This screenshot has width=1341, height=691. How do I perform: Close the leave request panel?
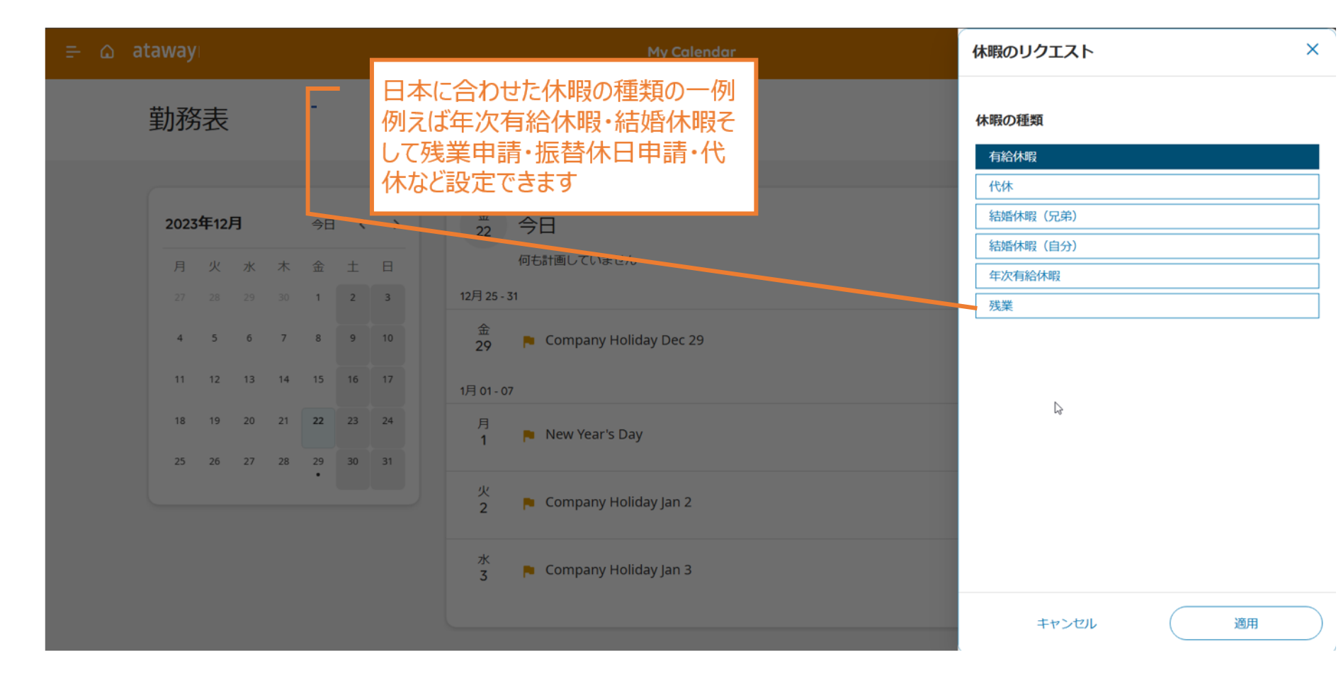[x=1312, y=50]
